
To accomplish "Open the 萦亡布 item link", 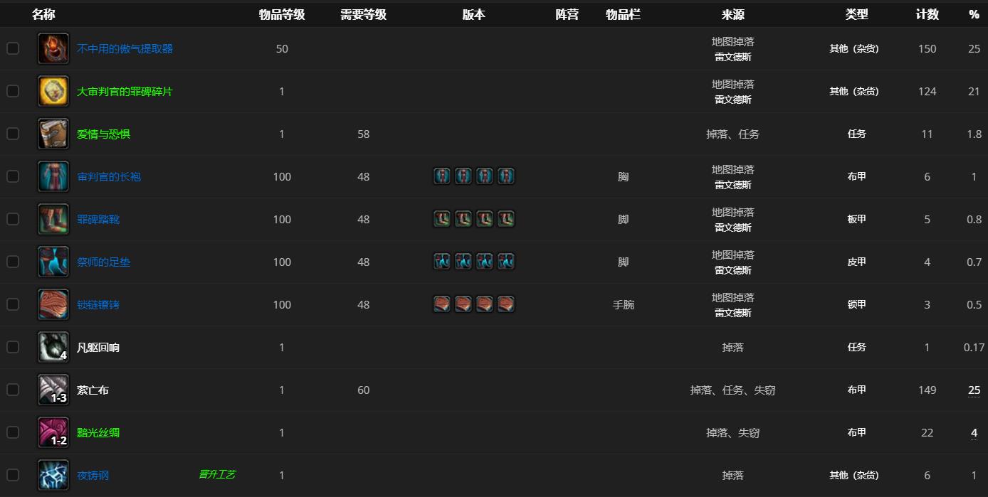I will tap(93, 390).
